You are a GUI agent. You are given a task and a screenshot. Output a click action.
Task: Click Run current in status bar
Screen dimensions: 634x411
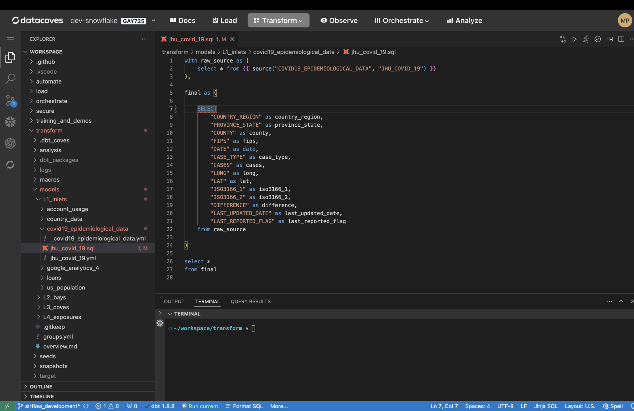[x=200, y=406]
